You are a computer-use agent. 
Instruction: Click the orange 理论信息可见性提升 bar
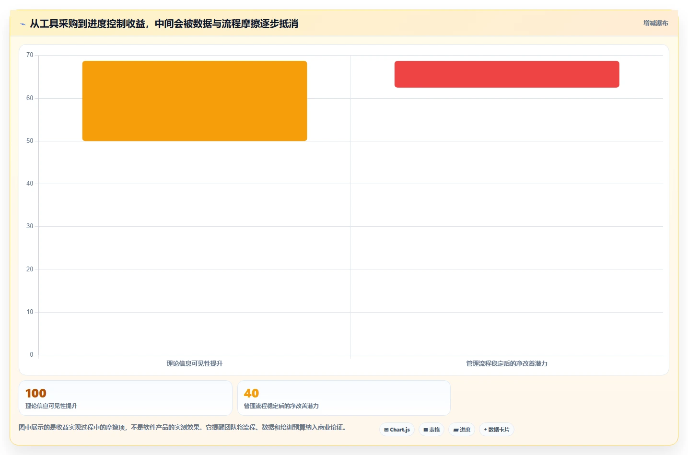pos(195,101)
